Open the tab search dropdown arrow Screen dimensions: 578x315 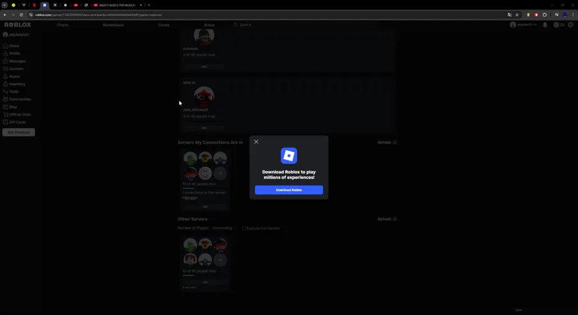tap(4, 5)
